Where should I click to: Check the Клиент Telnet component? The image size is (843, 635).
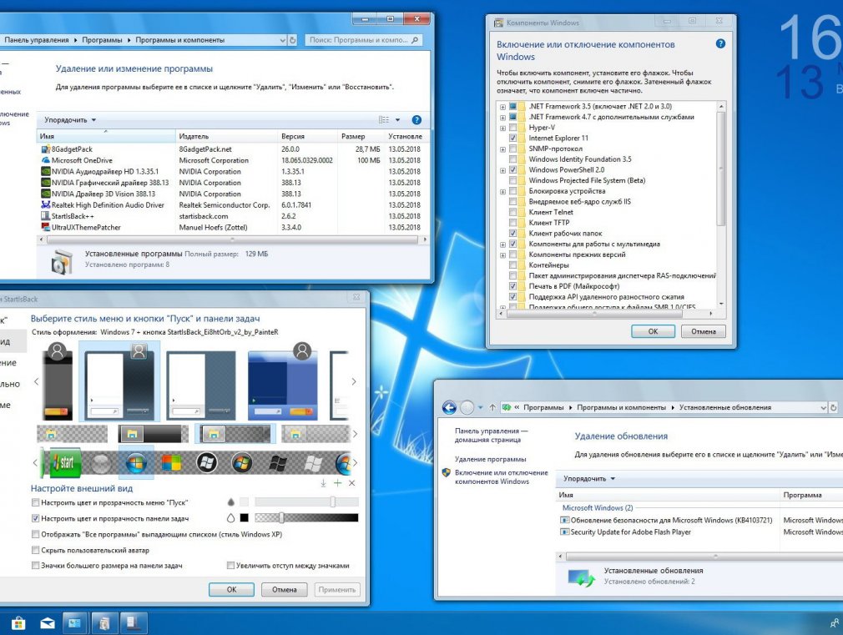pyautogui.click(x=513, y=213)
